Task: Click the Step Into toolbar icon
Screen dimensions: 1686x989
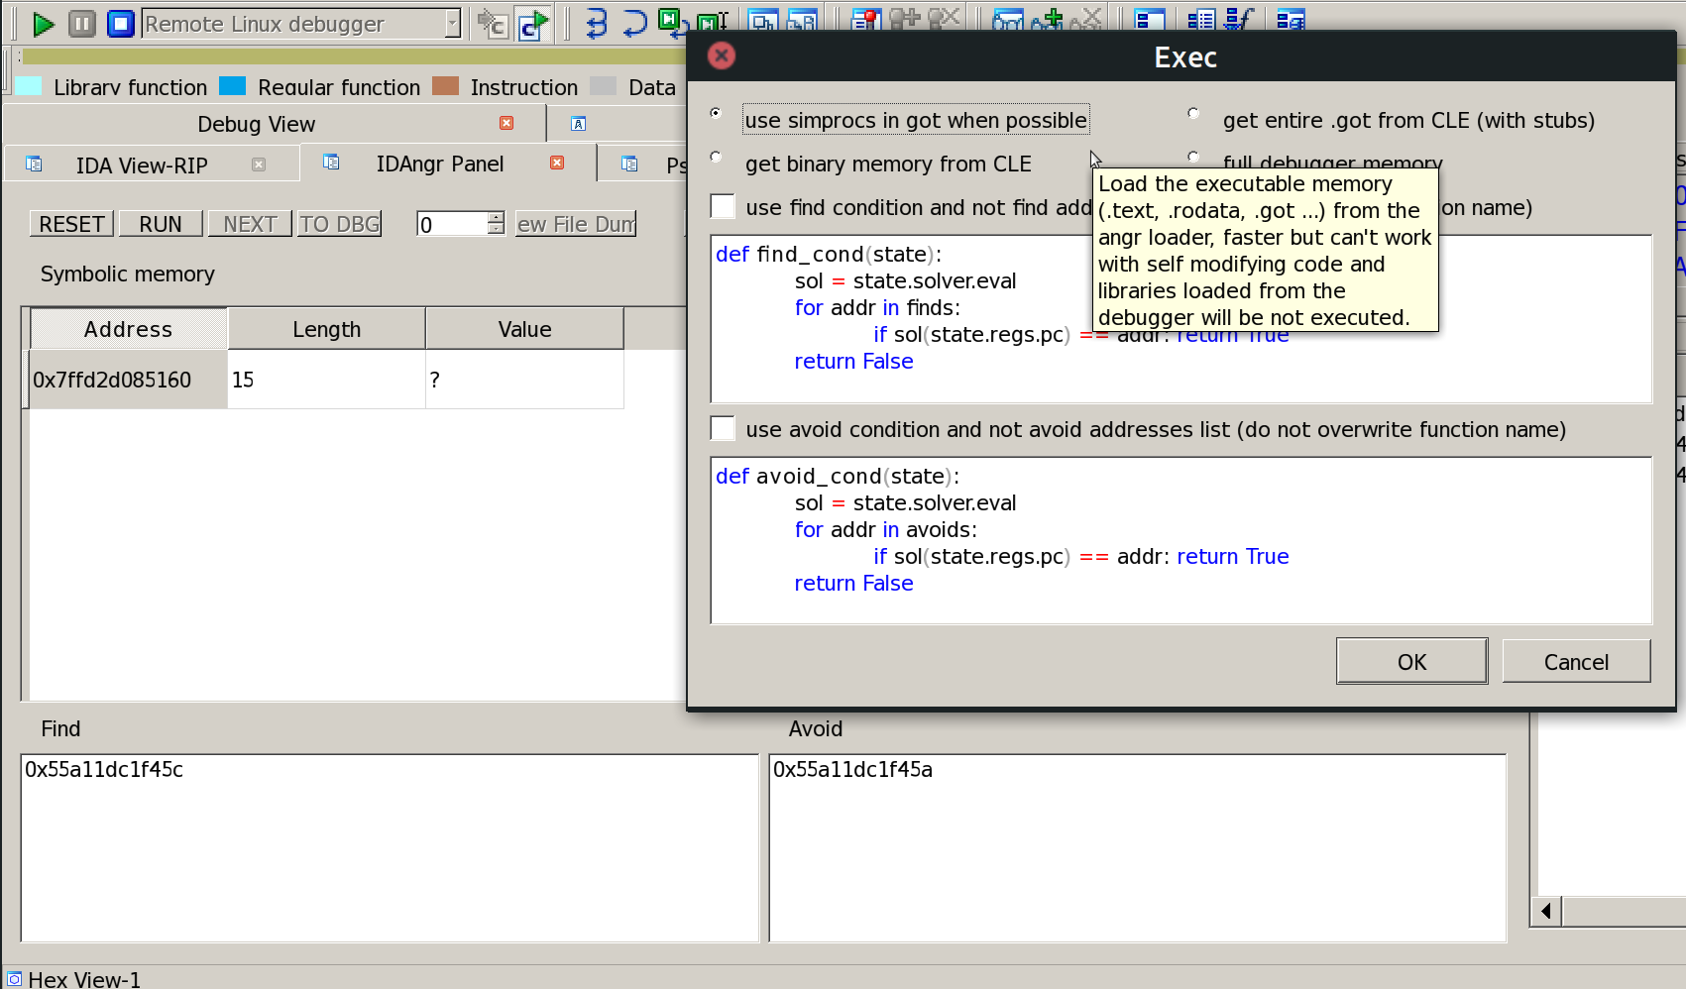Action: (x=596, y=22)
